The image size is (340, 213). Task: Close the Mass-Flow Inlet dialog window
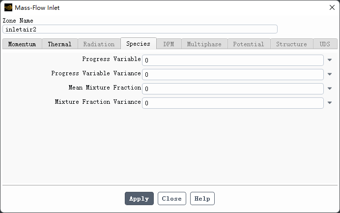pyautogui.click(x=332, y=7)
